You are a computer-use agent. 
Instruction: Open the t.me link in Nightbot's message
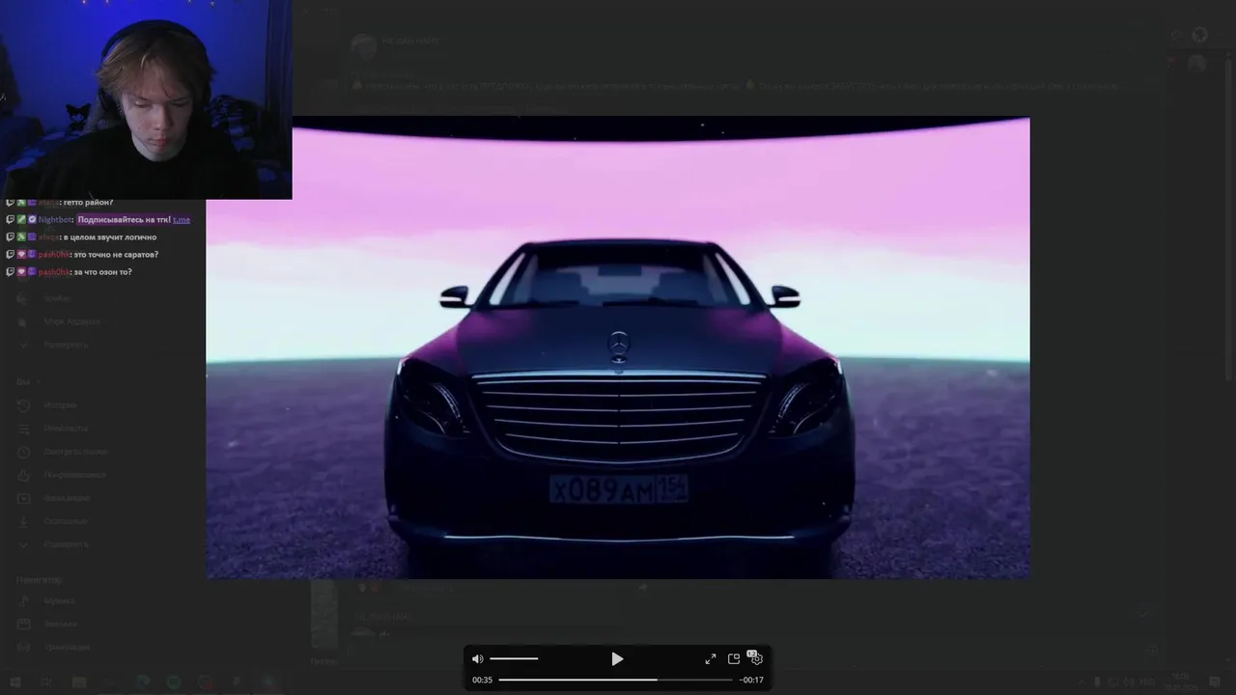point(182,219)
